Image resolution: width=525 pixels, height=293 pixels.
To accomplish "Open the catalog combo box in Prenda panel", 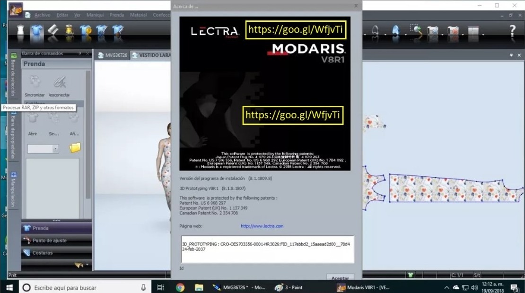I will tap(43, 148).
